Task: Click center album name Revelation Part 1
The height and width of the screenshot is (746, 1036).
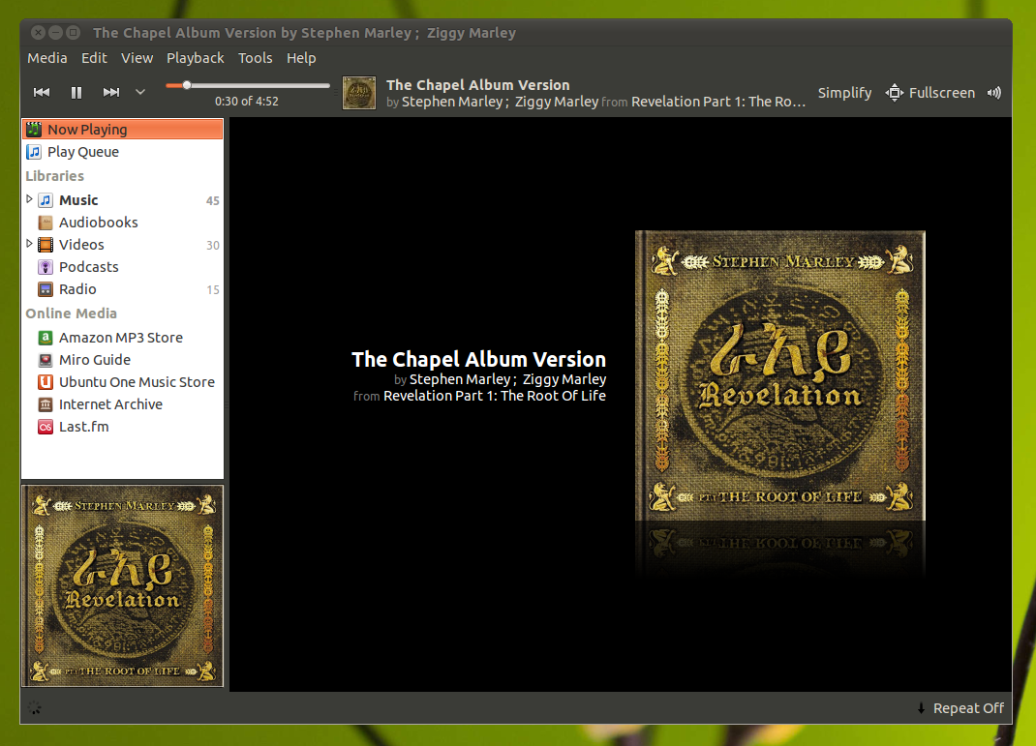Action: click(495, 396)
